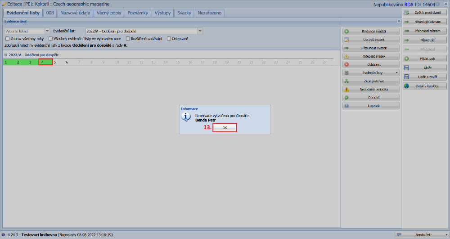Collapse the 2022/A - Oddělení pro dospělé group
Viewport: 450px width, 239px height.
pos(6,55)
